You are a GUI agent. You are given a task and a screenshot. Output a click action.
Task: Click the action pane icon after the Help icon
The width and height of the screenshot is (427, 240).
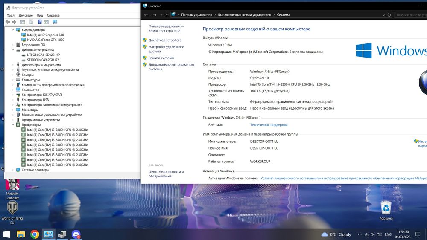coord(46,22)
